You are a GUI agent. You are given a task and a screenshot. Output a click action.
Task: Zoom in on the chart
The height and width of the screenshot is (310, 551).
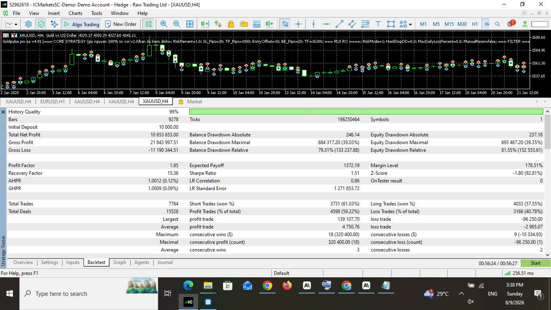(164, 24)
